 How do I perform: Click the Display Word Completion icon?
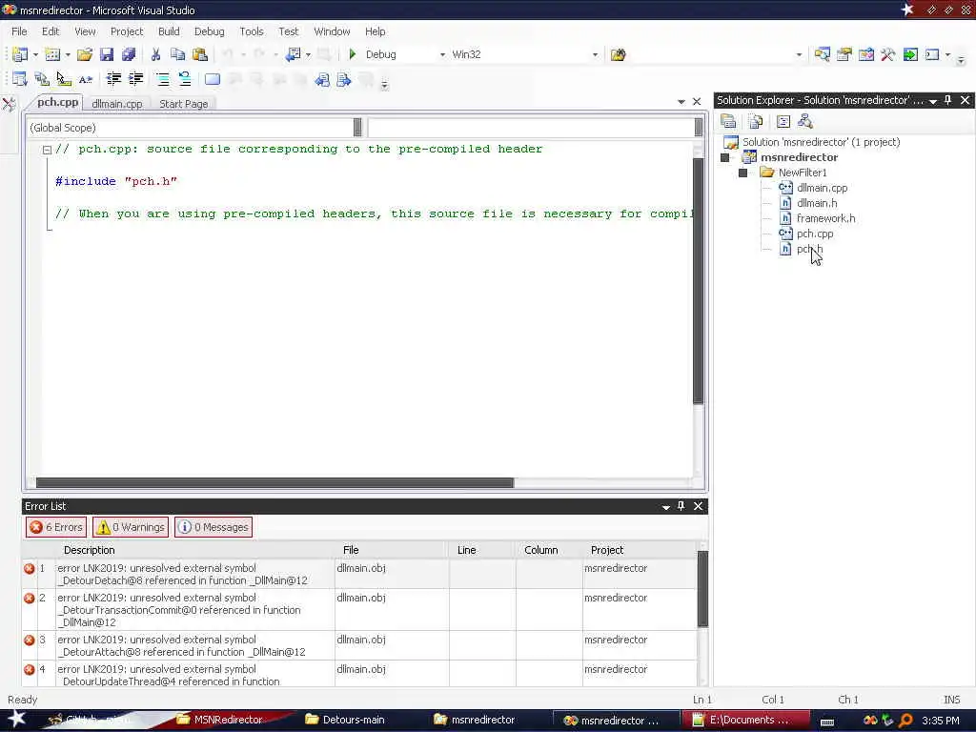pyautogui.click(x=86, y=79)
